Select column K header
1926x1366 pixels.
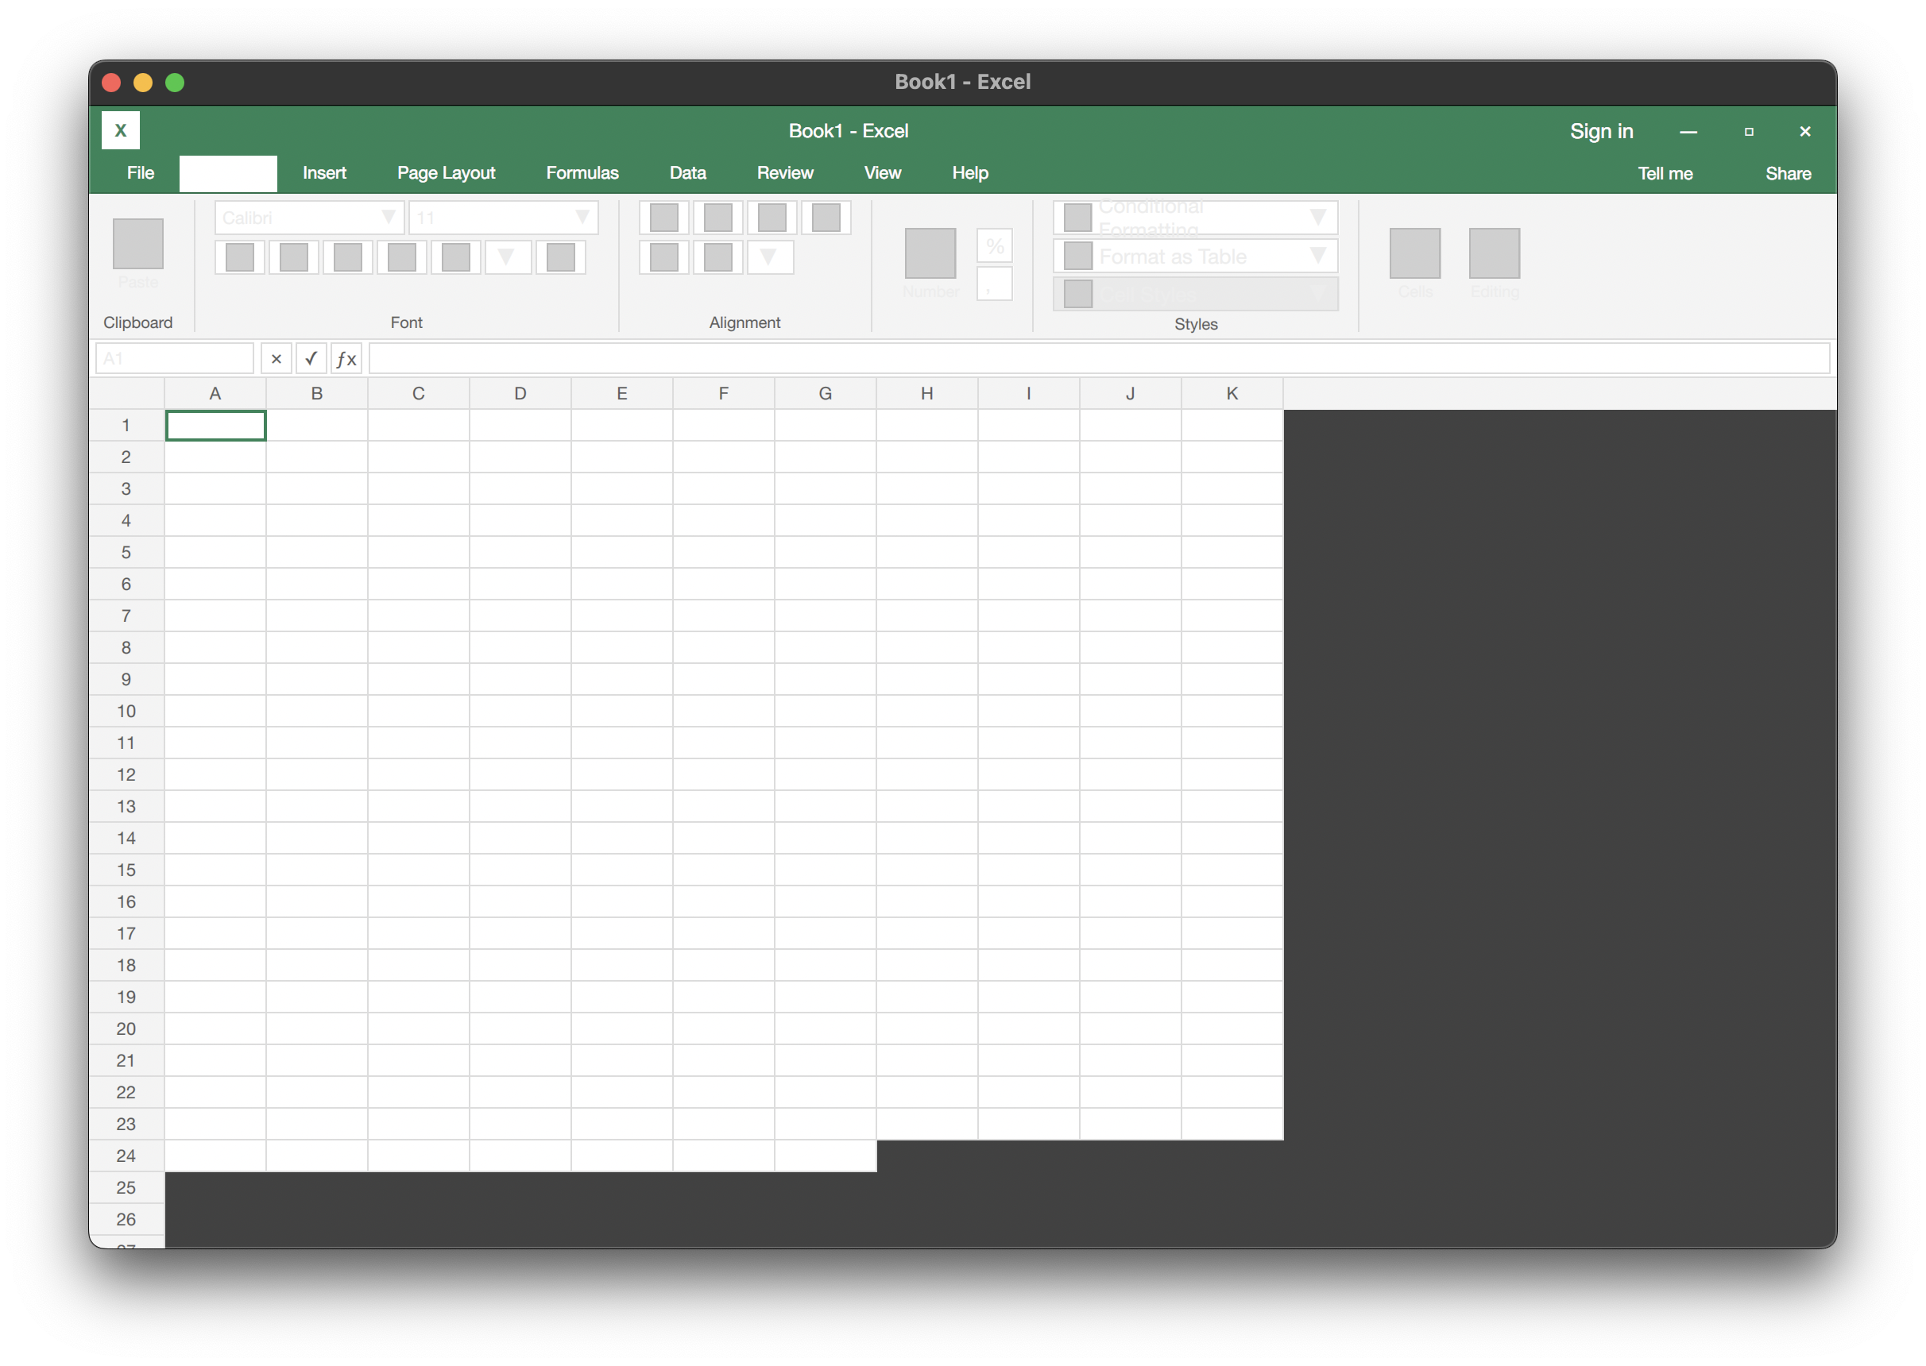pos(1232,394)
